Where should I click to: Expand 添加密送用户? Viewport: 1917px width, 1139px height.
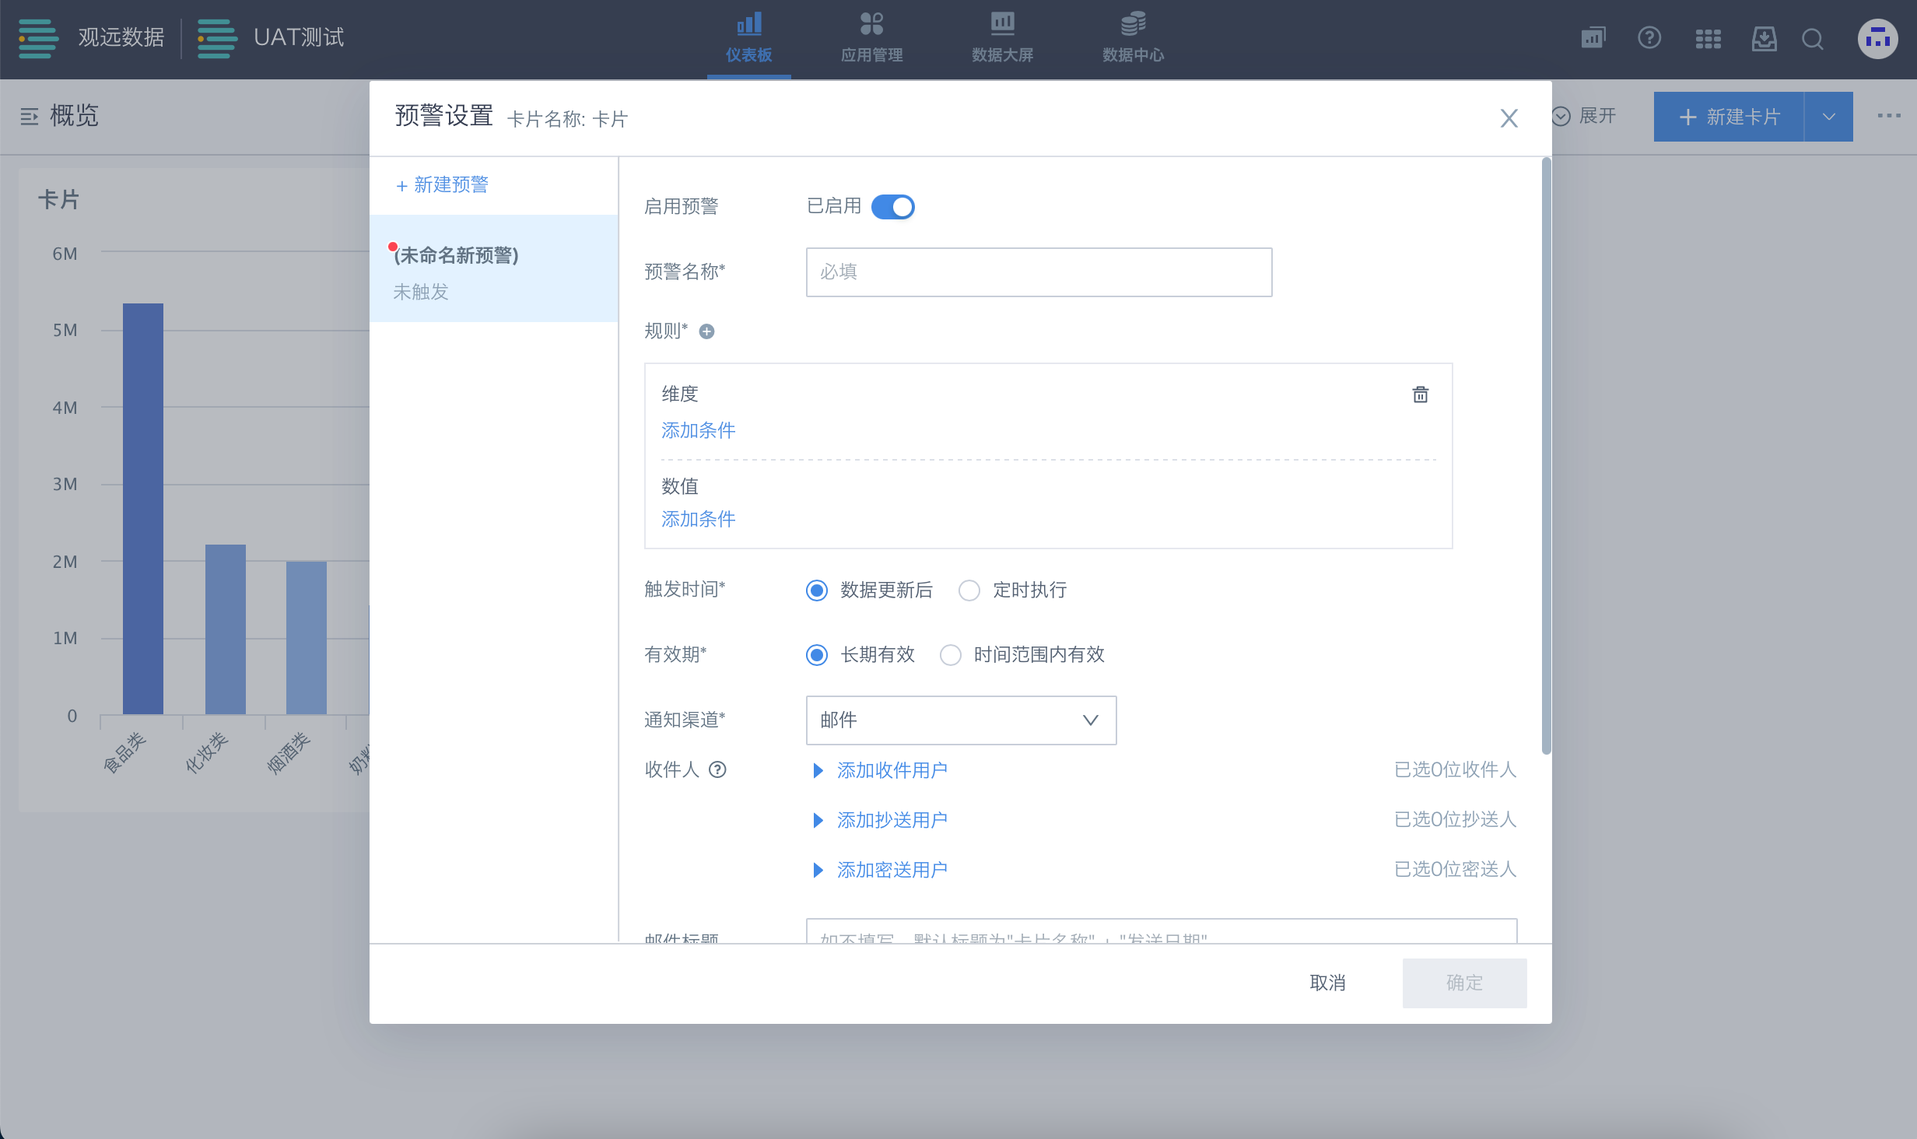coord(879,870)
